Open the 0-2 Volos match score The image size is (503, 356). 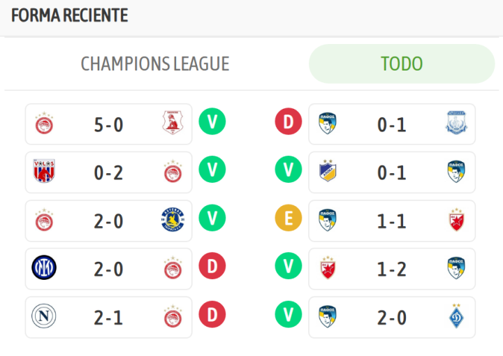(x=108, y=172)
